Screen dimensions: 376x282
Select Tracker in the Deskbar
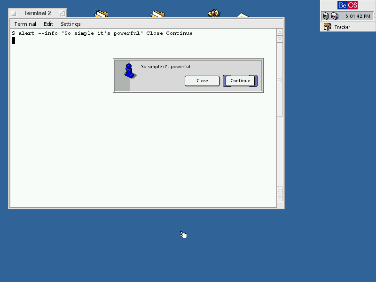(348, 27)
